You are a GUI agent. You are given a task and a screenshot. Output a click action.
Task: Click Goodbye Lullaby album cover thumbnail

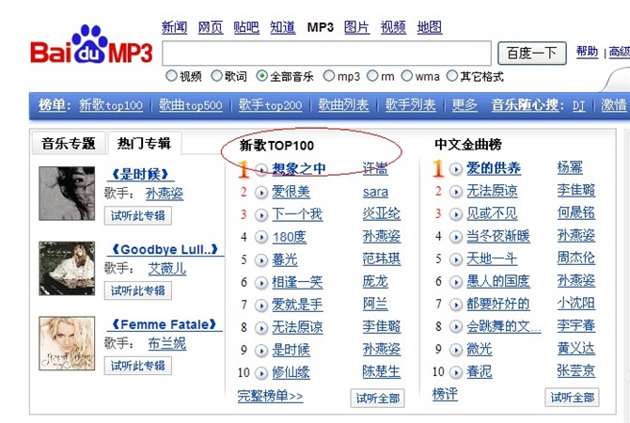[67, 268]
